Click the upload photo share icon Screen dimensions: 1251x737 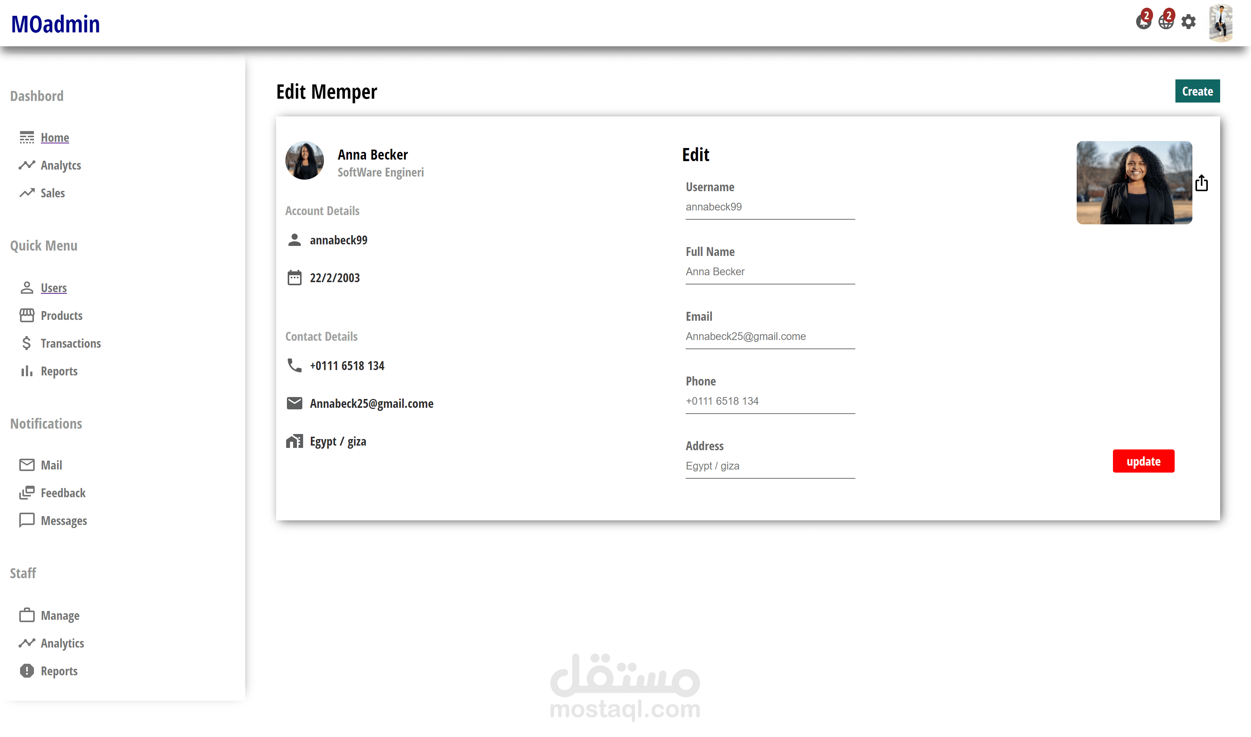point(1201,183)
